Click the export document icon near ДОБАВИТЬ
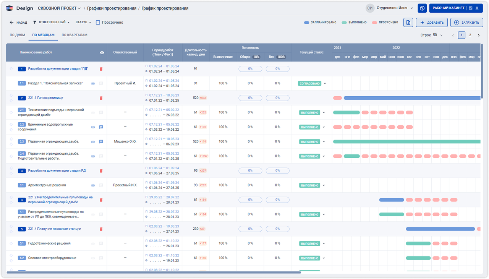This screenshot has width=489, height=279. click(408, 22)
